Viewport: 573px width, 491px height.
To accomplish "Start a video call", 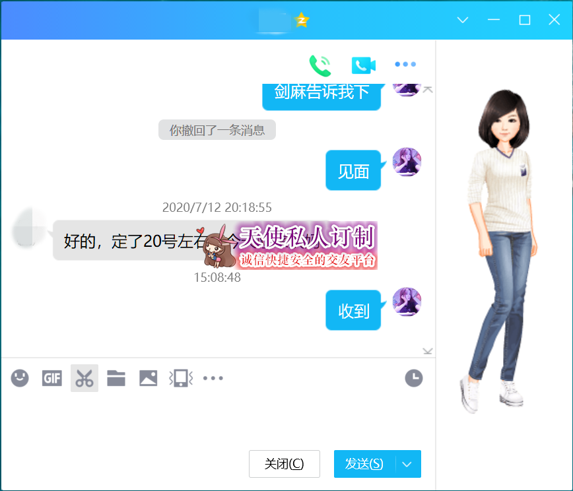I will 362,65.
